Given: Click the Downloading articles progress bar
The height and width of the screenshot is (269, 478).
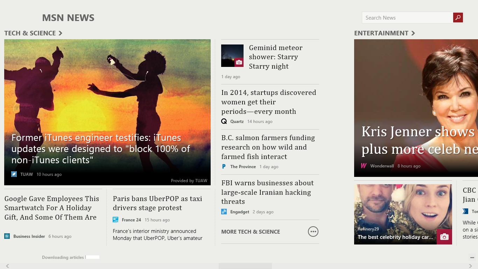Looking at the screenshot, I should (x=93, y=257).
